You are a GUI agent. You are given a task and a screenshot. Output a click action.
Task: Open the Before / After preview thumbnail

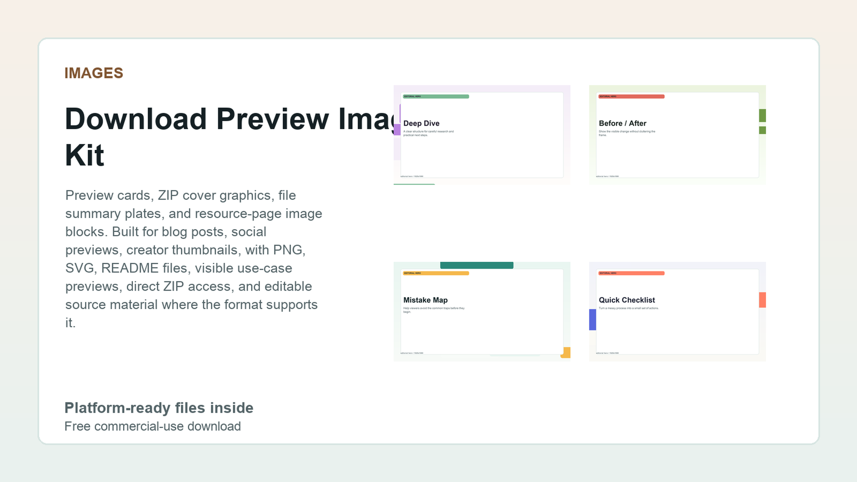coord(677,135)
